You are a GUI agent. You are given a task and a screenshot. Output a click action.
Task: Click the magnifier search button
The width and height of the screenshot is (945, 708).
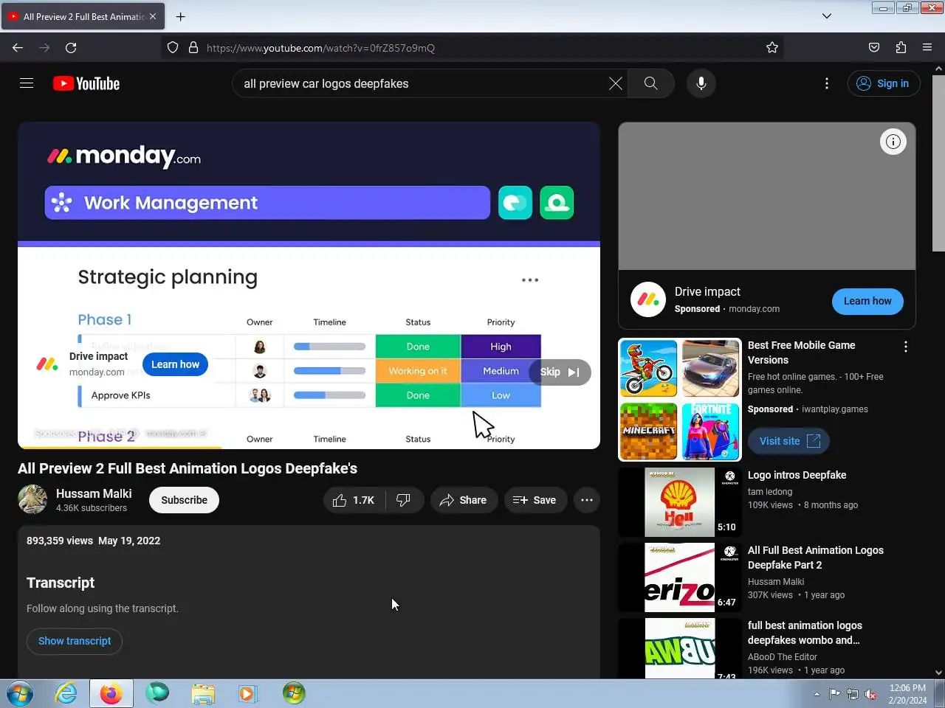point(650,83)
